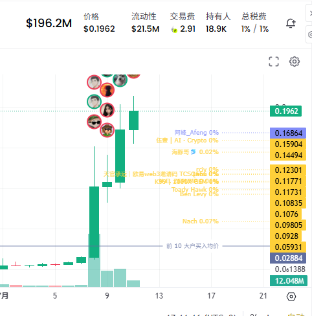Select the orange silhouette trader avatar
The height and width of the screenshot is (316, 312).
click(107, 90)
